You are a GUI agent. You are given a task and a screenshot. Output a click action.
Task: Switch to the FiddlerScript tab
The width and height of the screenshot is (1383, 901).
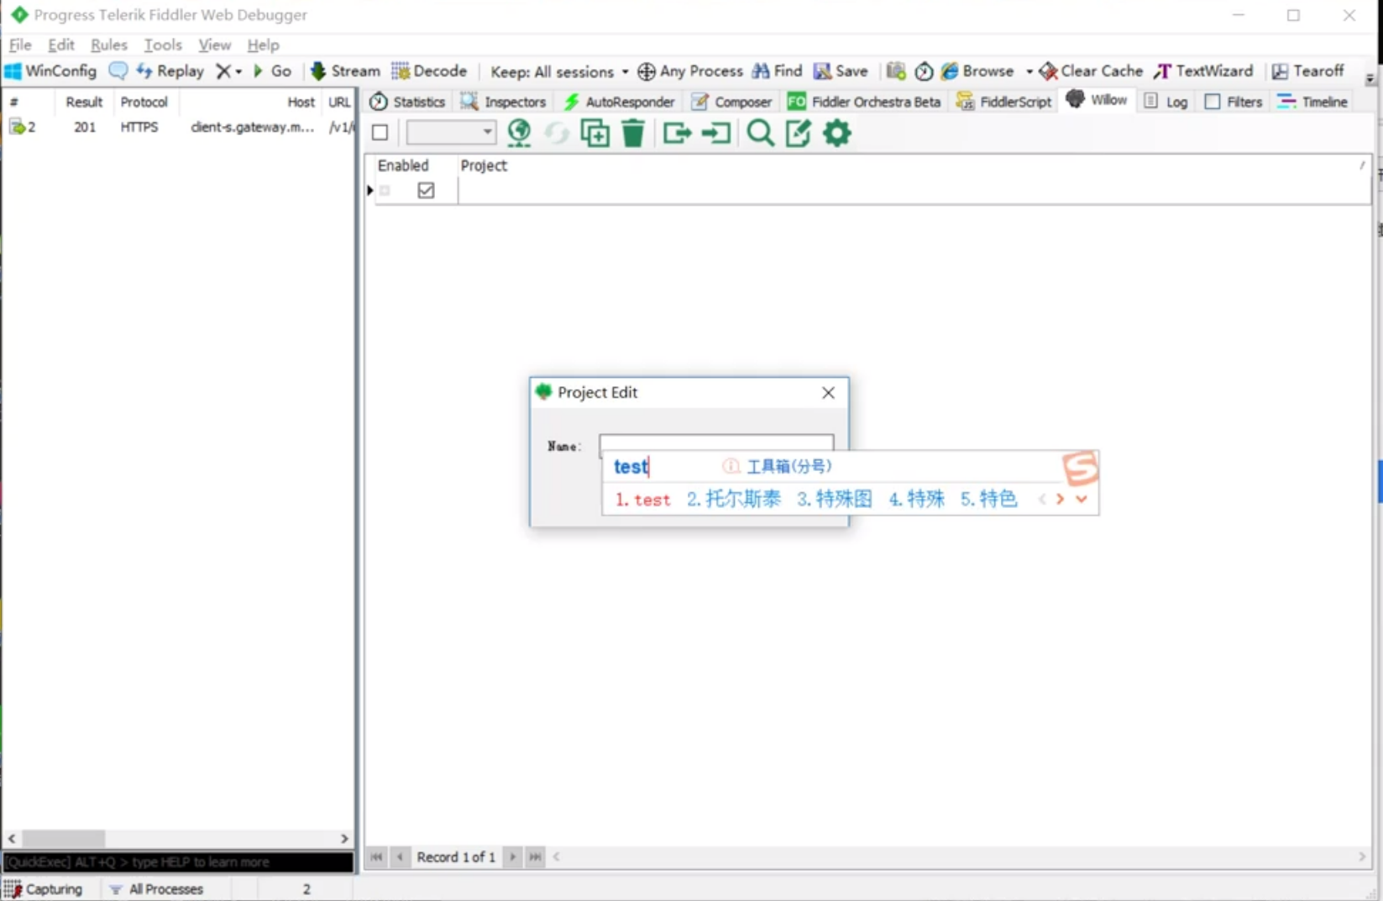(1003, 102)
